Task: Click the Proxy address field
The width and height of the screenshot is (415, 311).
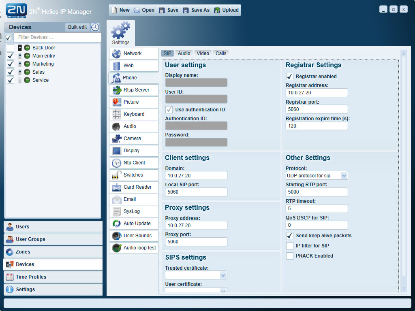Action: pyautogui.click(x=196, y=226)
